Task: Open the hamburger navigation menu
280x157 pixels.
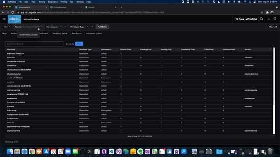Action: [4, 19]
